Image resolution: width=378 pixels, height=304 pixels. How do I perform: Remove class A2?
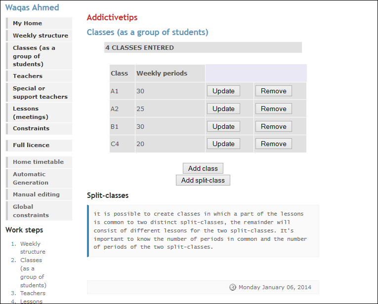coord(274,109)
